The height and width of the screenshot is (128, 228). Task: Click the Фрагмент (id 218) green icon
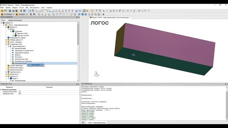tap(16, 36)
